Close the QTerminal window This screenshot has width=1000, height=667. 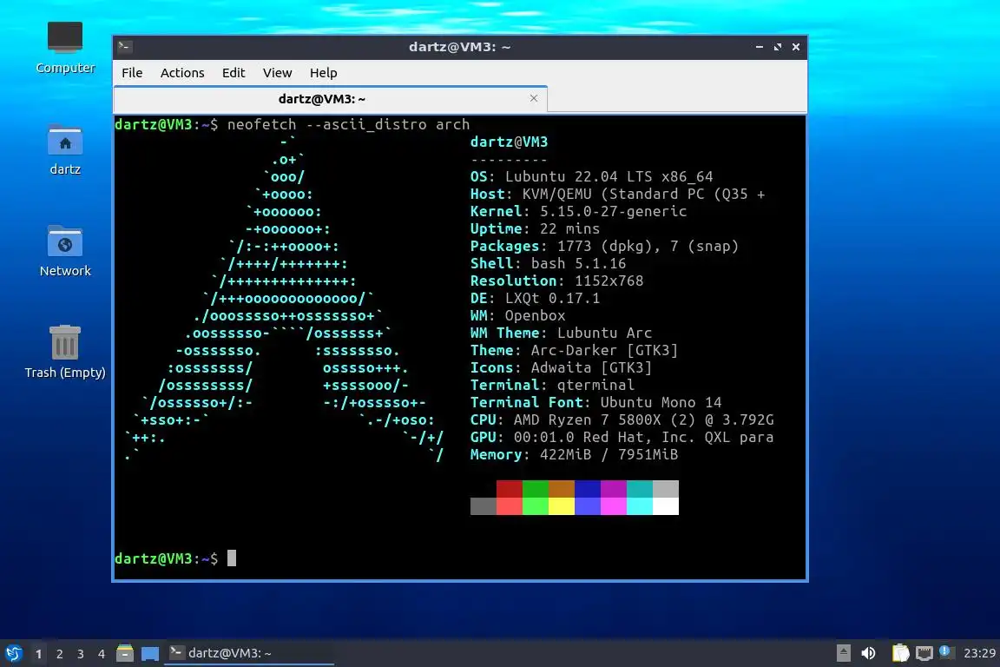796,47
